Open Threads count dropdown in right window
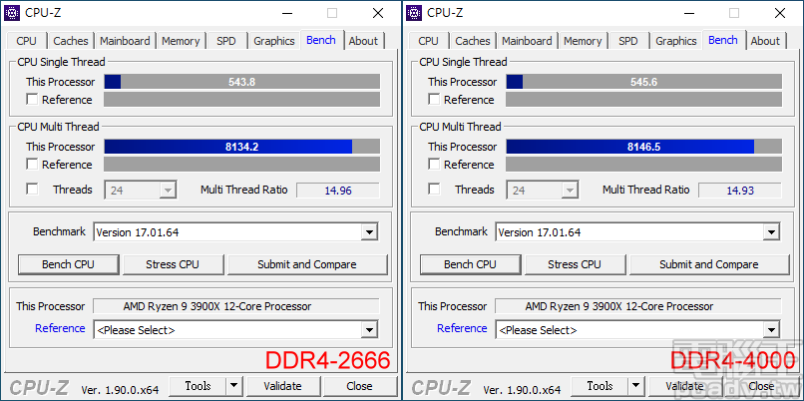 tap(570, 191)
